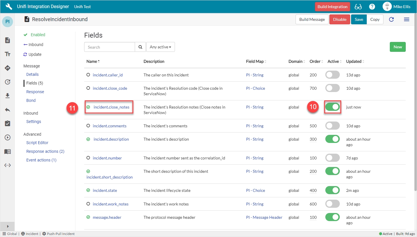Image resolution: width=417 pixels, height=237 pixels.
Task: Click the search magnifier button
Action: [140, 47]
